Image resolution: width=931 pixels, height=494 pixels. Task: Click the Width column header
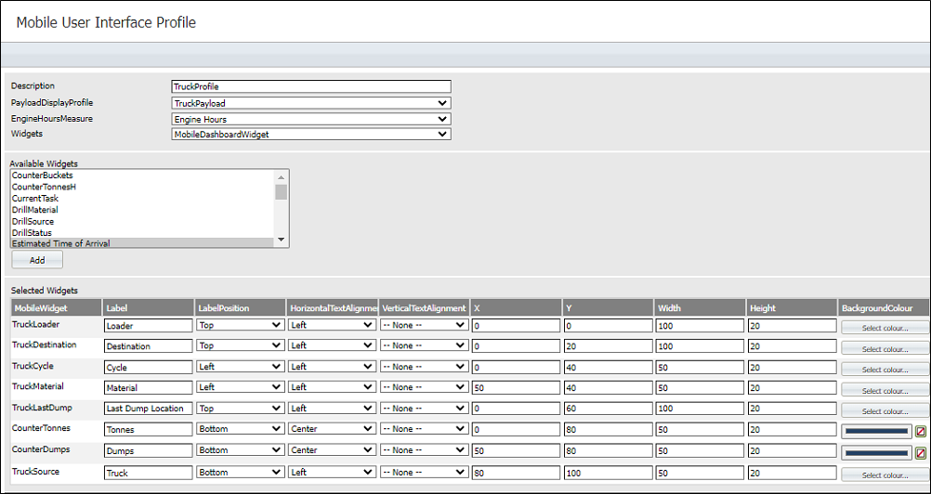pyautogui.click(x=700, y=307)
